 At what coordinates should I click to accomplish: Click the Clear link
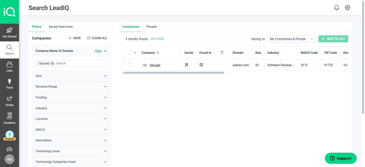[98, 51]
